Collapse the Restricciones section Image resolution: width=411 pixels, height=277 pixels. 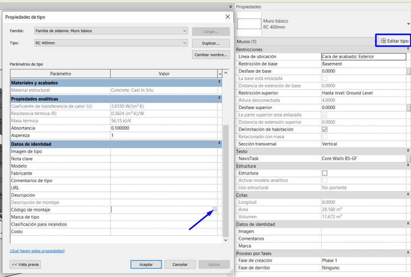click(408, 49)
